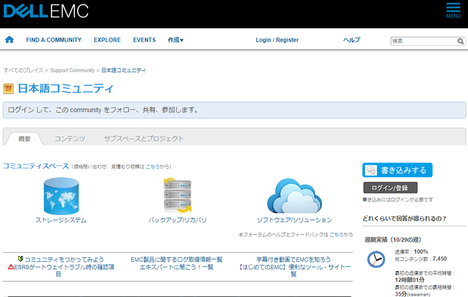Open the EXPLORE menu item

tap(107, 40)
